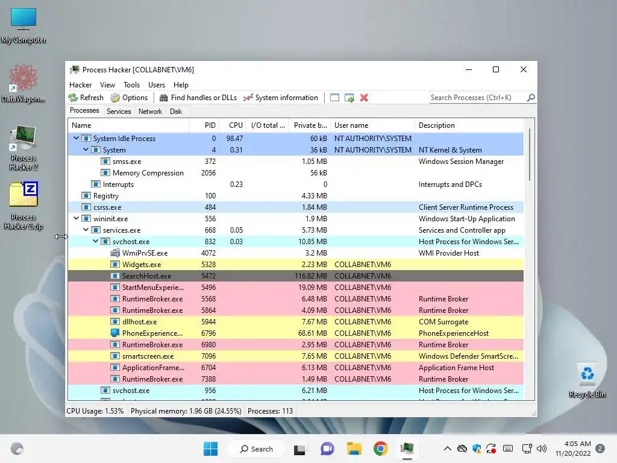Select the smartscreen.exe process row

[295, 356]
